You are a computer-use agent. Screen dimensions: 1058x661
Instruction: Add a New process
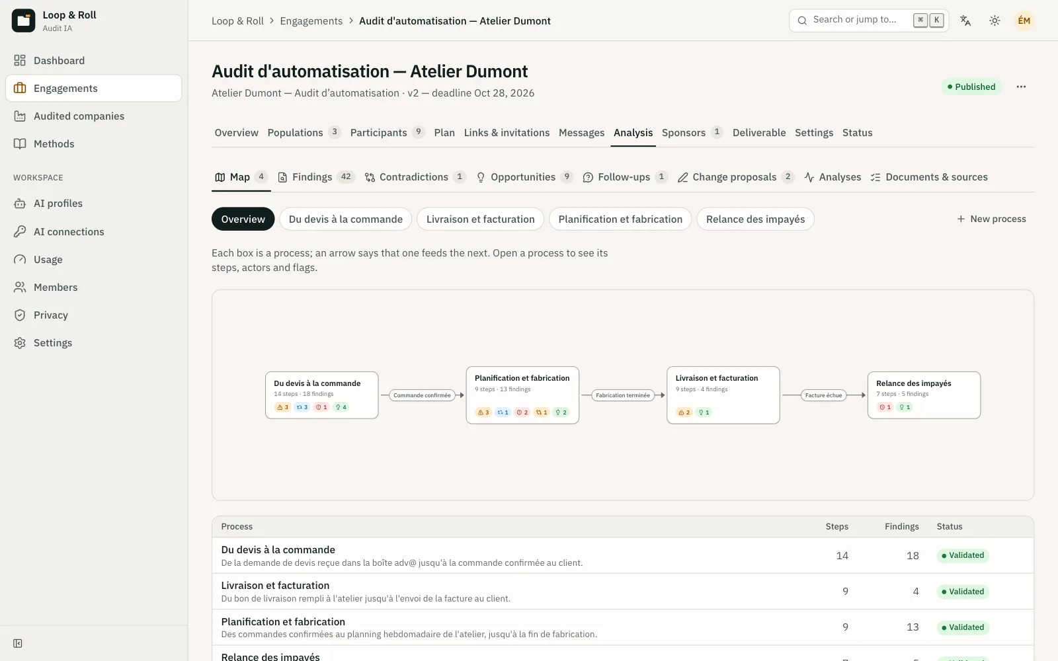coord(991,219)
